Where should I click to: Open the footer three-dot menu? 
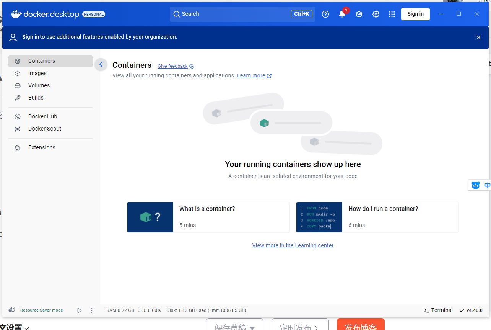[x=92, y=310]
